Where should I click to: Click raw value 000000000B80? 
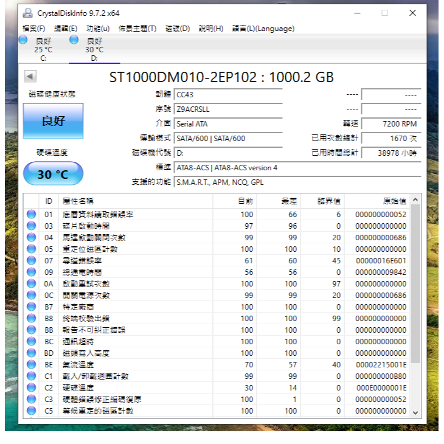(381, 376)
